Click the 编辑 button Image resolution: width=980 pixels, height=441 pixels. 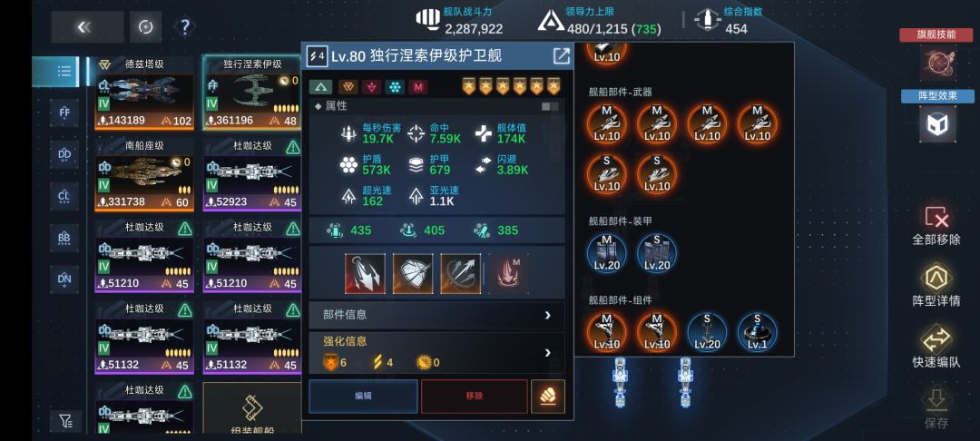click(363, 396)
